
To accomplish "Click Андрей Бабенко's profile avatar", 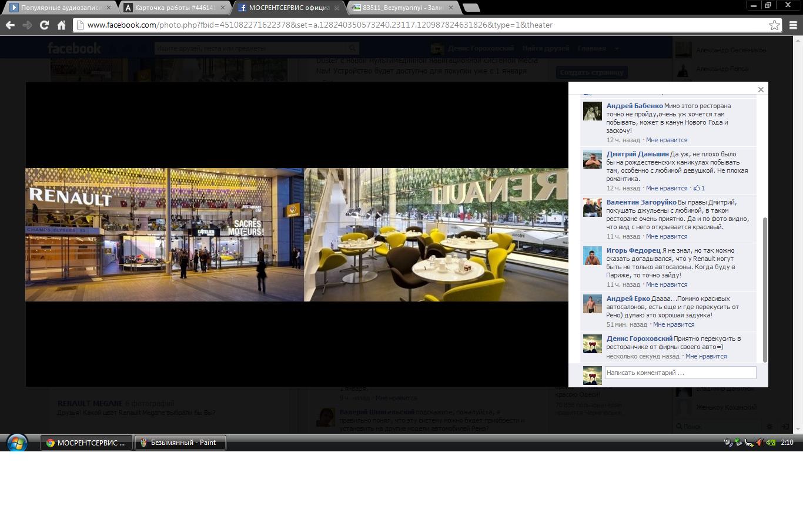I will (x=592, y=111).
